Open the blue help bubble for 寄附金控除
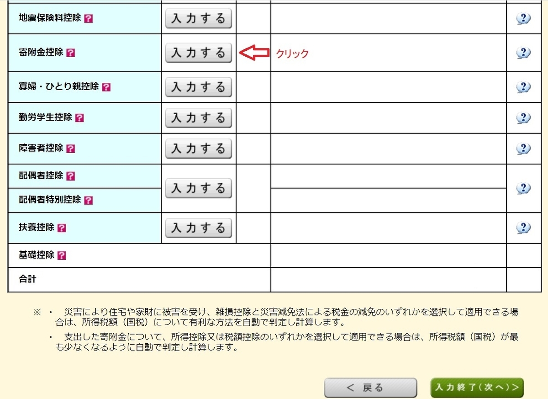Screen dimensions: 548x399 (x=523, y=53)
